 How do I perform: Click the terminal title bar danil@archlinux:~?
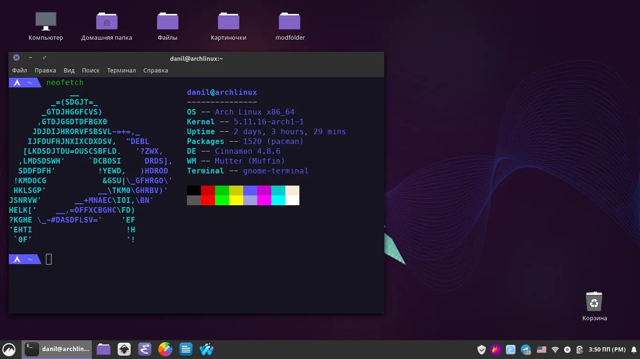[196, 58]
